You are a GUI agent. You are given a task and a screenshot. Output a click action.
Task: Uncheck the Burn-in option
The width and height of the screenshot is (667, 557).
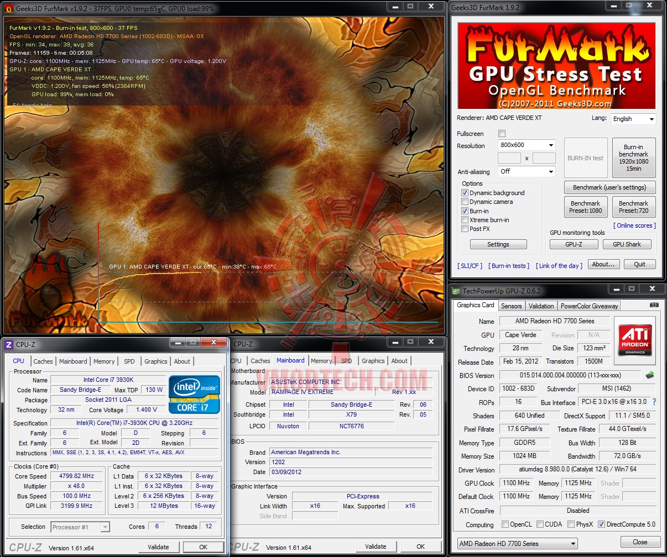click(465, 211)
